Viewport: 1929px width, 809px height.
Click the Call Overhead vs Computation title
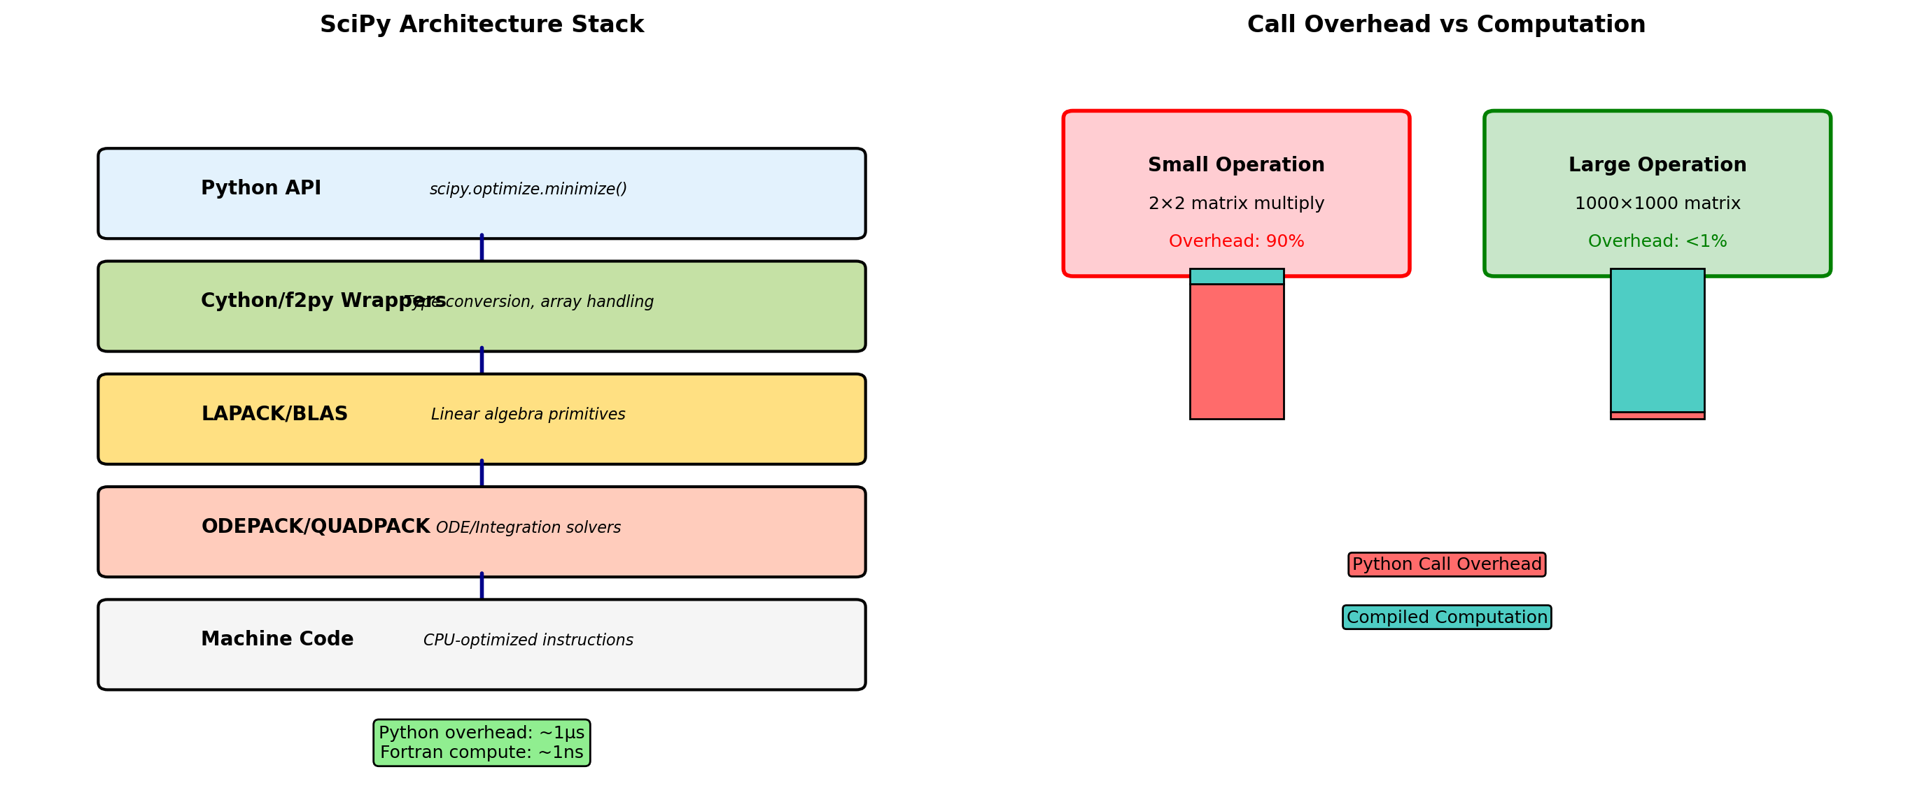coord(1446,24)
